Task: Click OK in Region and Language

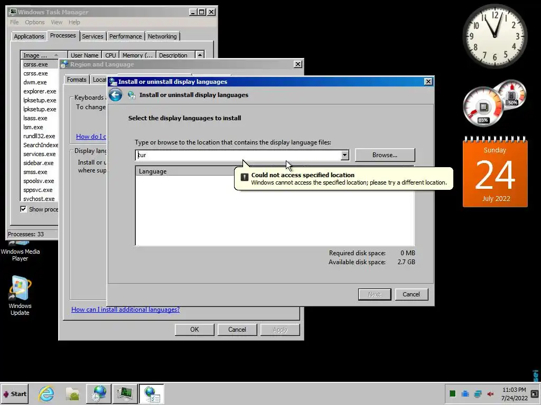Action: pos(194,330)
